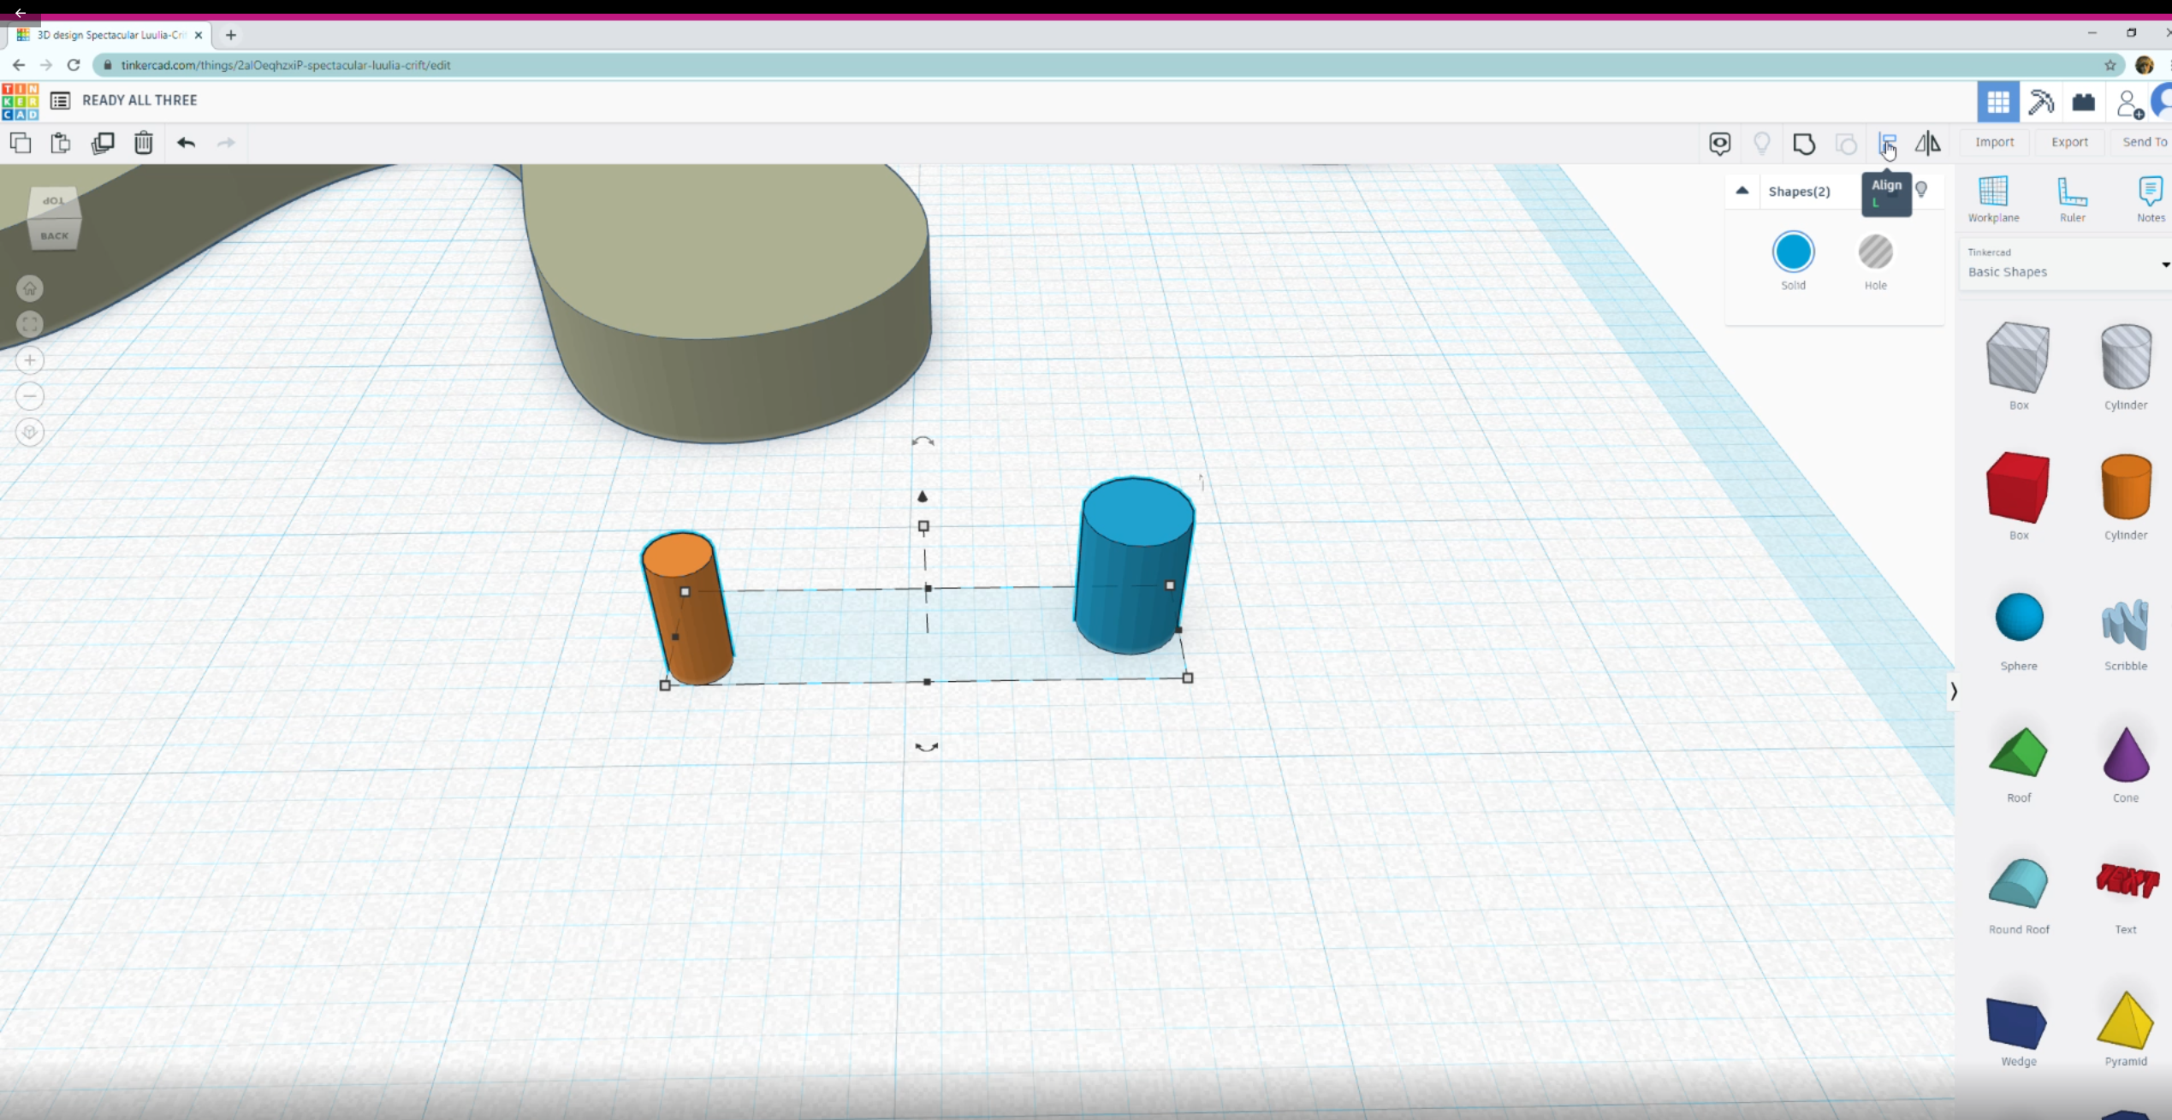
Task: Click the Import button
Action: (x=1994, y=142)
